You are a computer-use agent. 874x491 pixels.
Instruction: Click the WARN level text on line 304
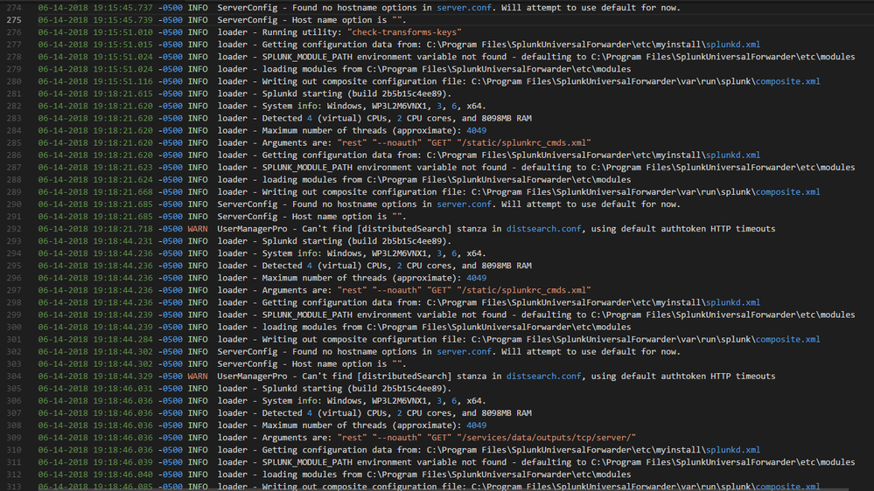[x=198, y=377]
